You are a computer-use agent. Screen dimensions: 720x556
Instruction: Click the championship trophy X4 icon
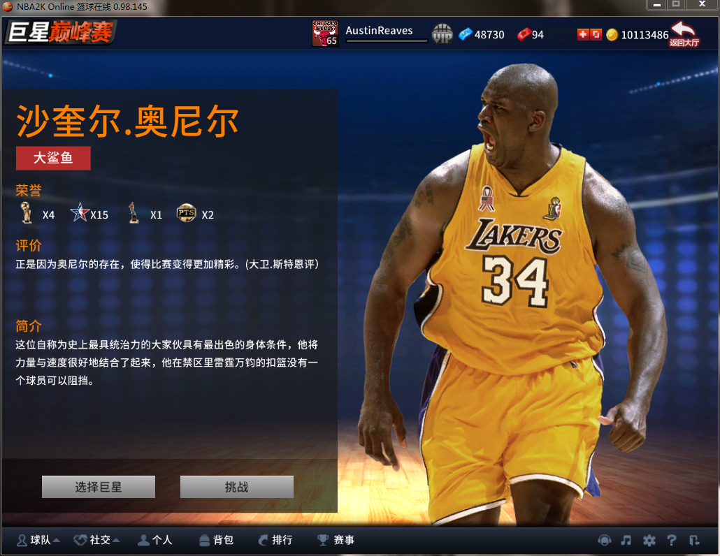[x=27, y=213]
